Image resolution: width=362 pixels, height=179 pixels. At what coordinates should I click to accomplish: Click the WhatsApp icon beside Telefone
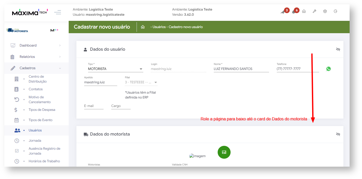[x=328, y=69]
